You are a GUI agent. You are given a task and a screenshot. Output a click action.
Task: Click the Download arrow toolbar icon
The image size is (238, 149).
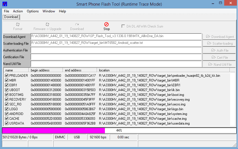pyautogui.click(x=77, y=24)
